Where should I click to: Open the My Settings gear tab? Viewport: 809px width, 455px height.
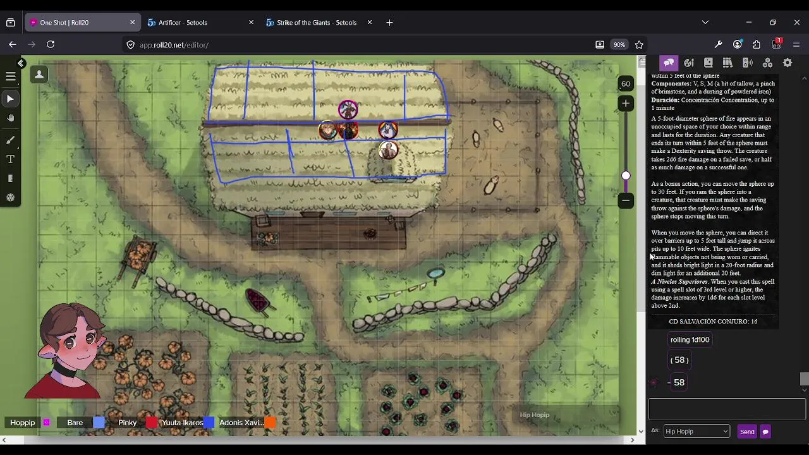(x=788, y=63)
